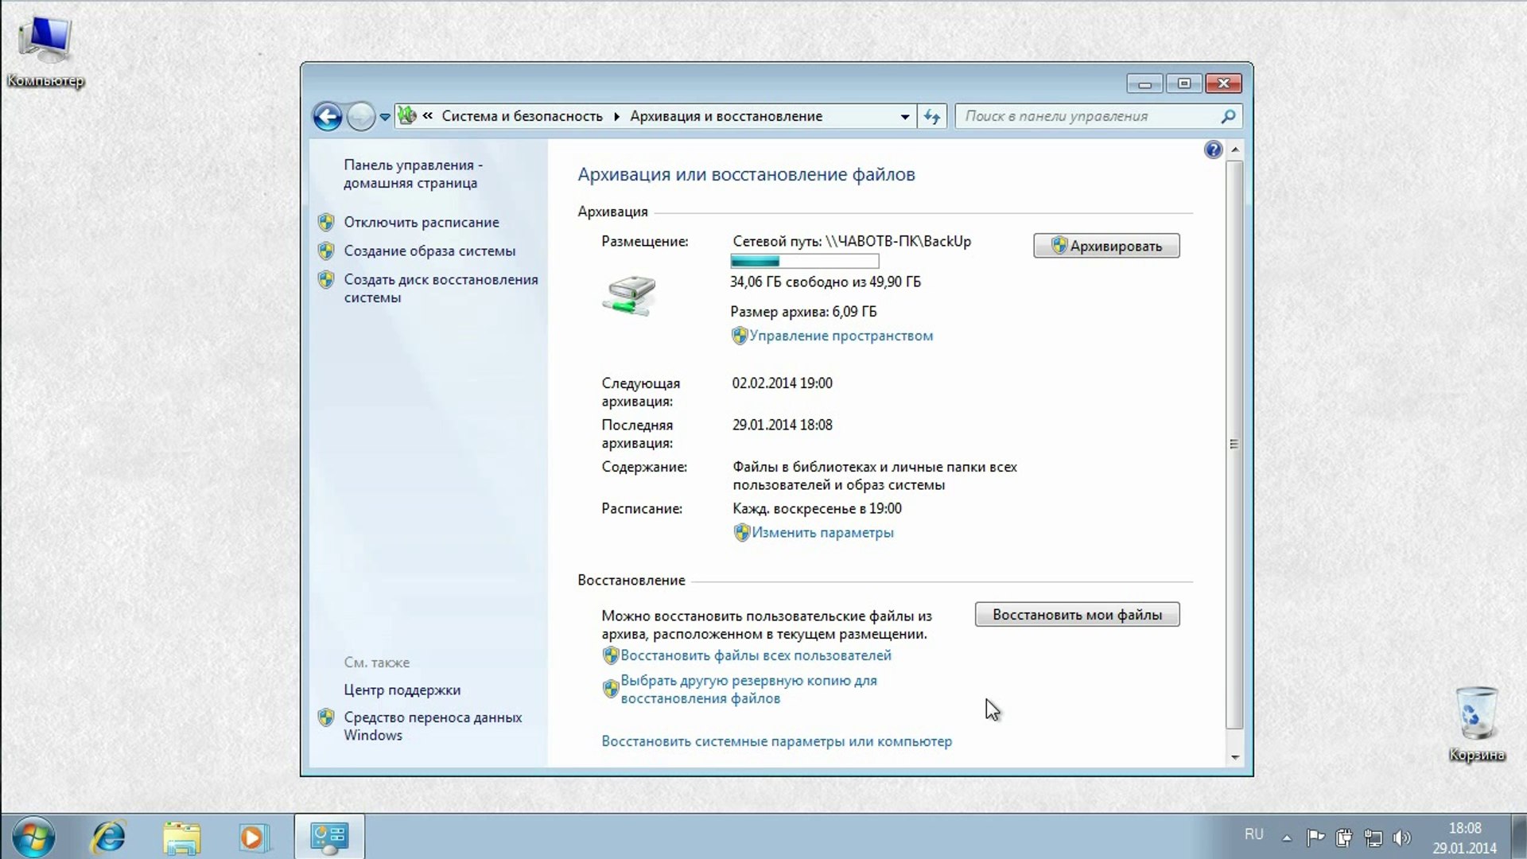
Task: Open 'Выбрать другую резервную копию' link
Action: 748,689
